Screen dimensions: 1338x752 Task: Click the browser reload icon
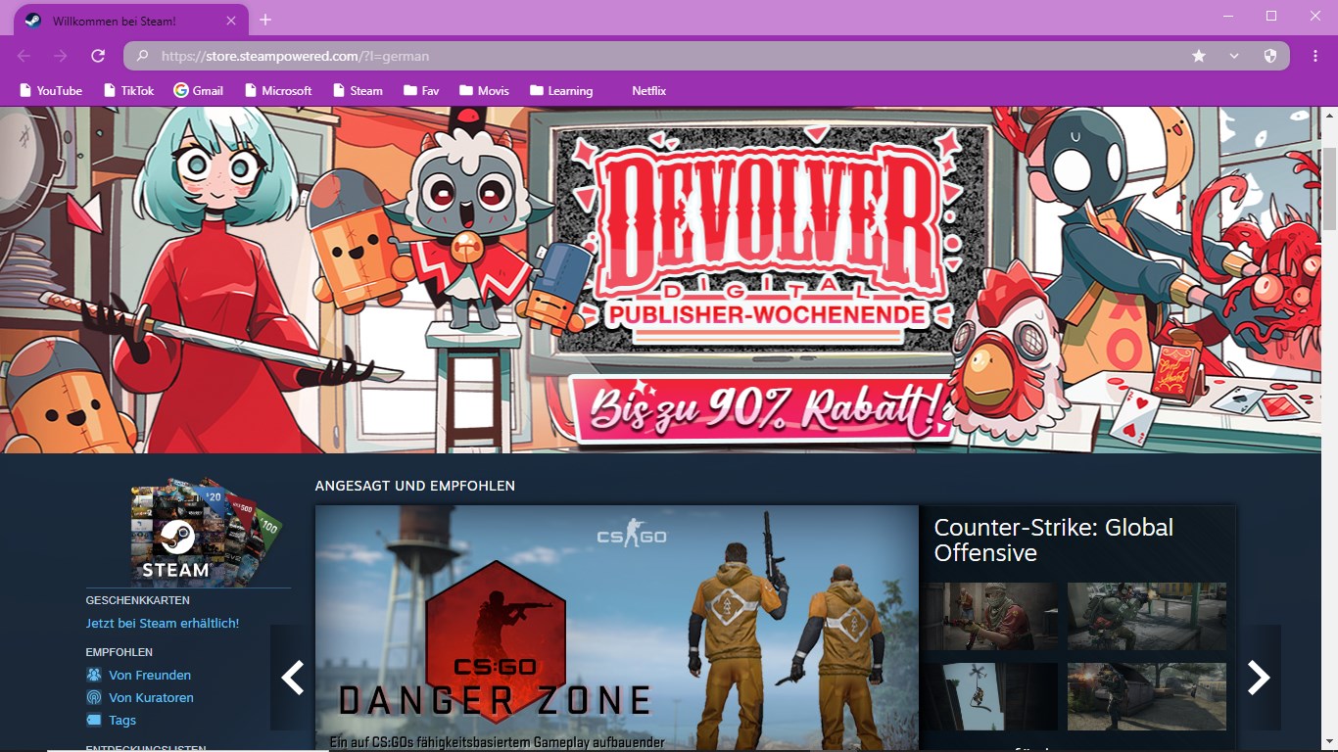[98, 56]
